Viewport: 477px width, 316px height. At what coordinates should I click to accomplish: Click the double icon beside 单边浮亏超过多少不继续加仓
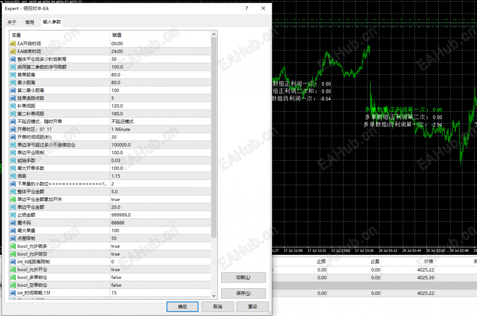coord(13,145)
